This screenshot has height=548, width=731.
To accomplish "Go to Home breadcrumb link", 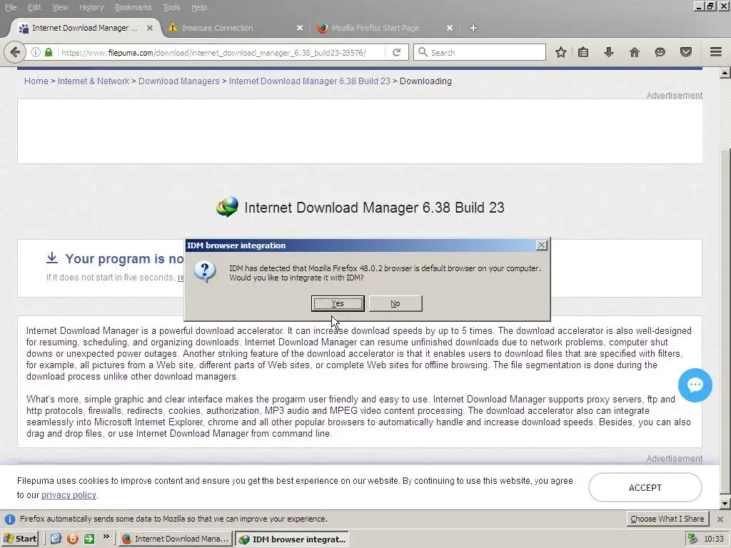I will pos(36,81).
